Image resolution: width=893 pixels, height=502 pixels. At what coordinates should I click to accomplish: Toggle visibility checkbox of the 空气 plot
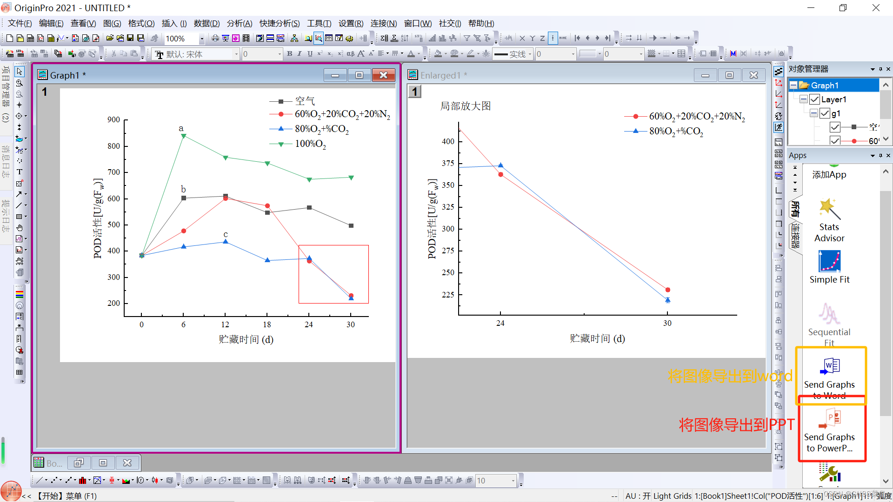(835, 127)
